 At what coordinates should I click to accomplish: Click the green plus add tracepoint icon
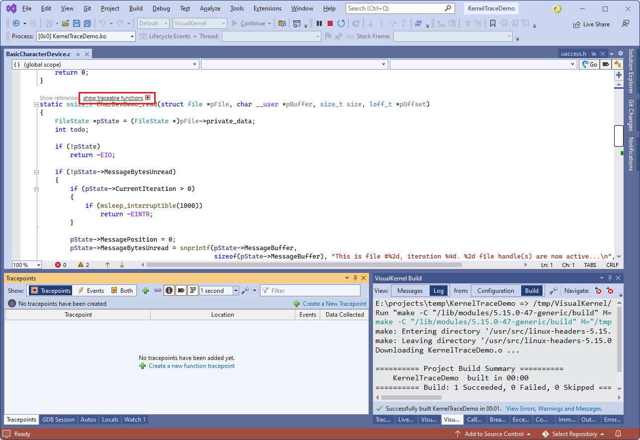click(x=145, y=291)
